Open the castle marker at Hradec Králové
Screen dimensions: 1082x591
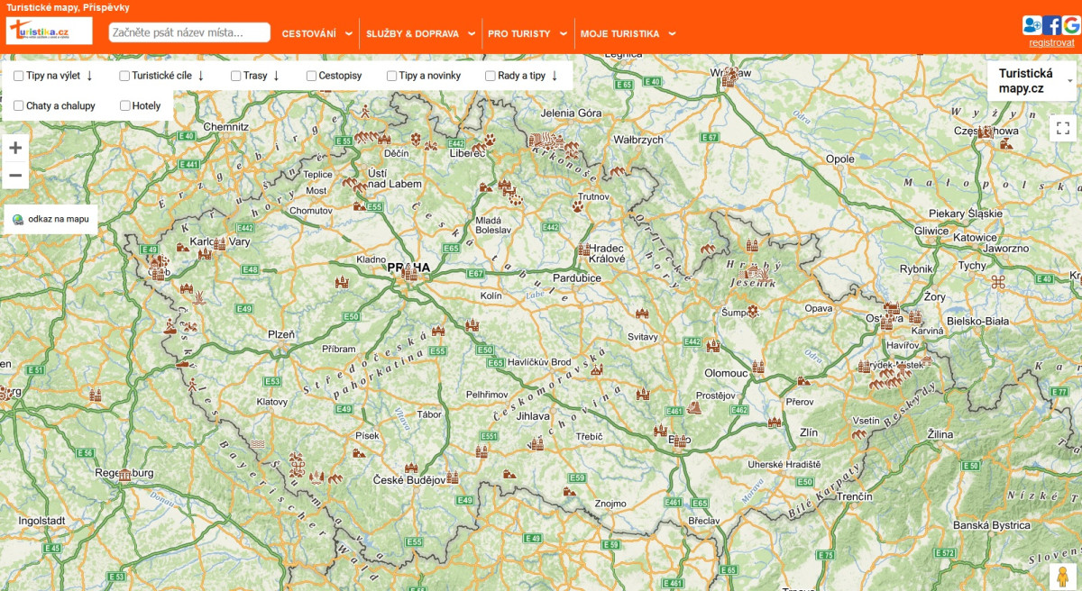585,249
